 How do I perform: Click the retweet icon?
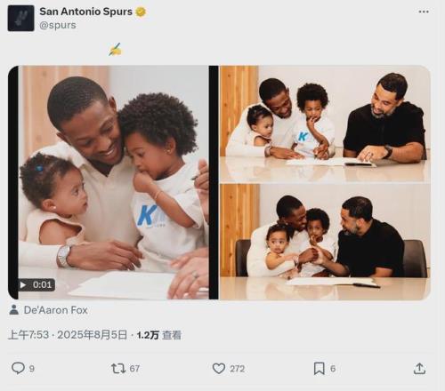pyautogui.click(x=118, y=369)
